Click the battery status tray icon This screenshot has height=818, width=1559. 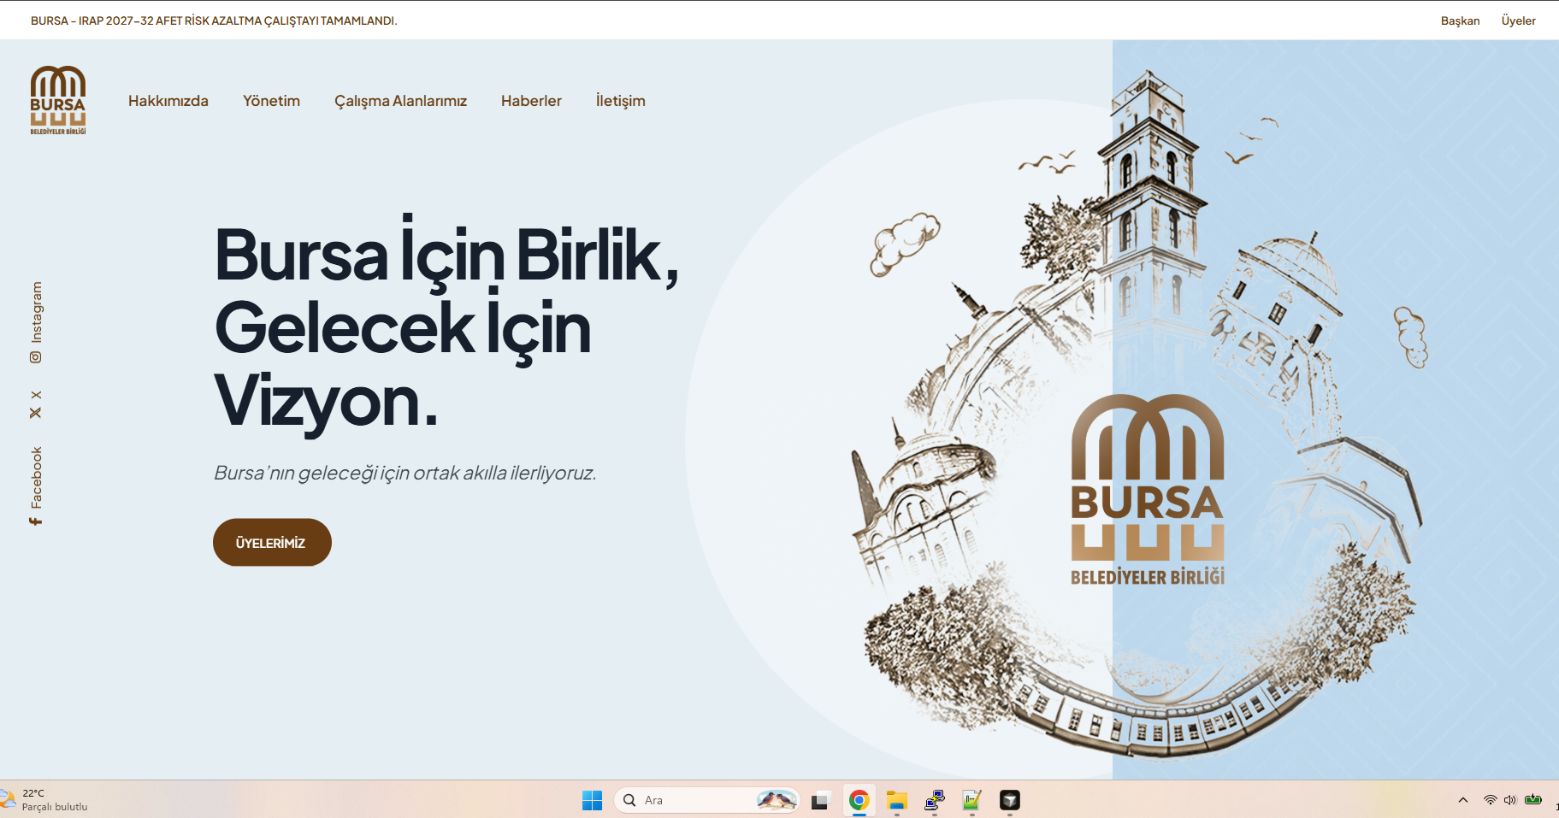(1533, 800)
